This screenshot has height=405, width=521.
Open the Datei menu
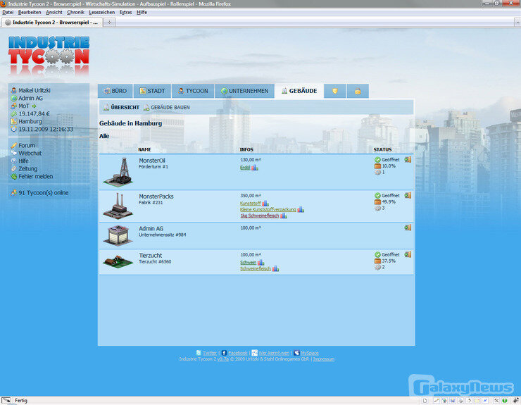pos(8,12)
